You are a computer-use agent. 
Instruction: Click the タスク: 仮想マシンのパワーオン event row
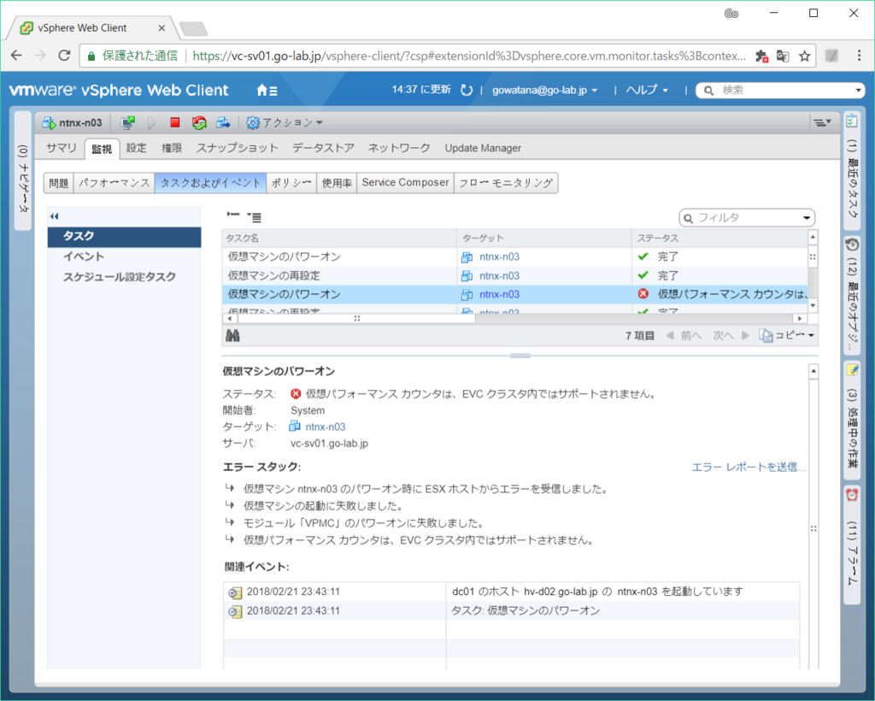click(512, 610)
